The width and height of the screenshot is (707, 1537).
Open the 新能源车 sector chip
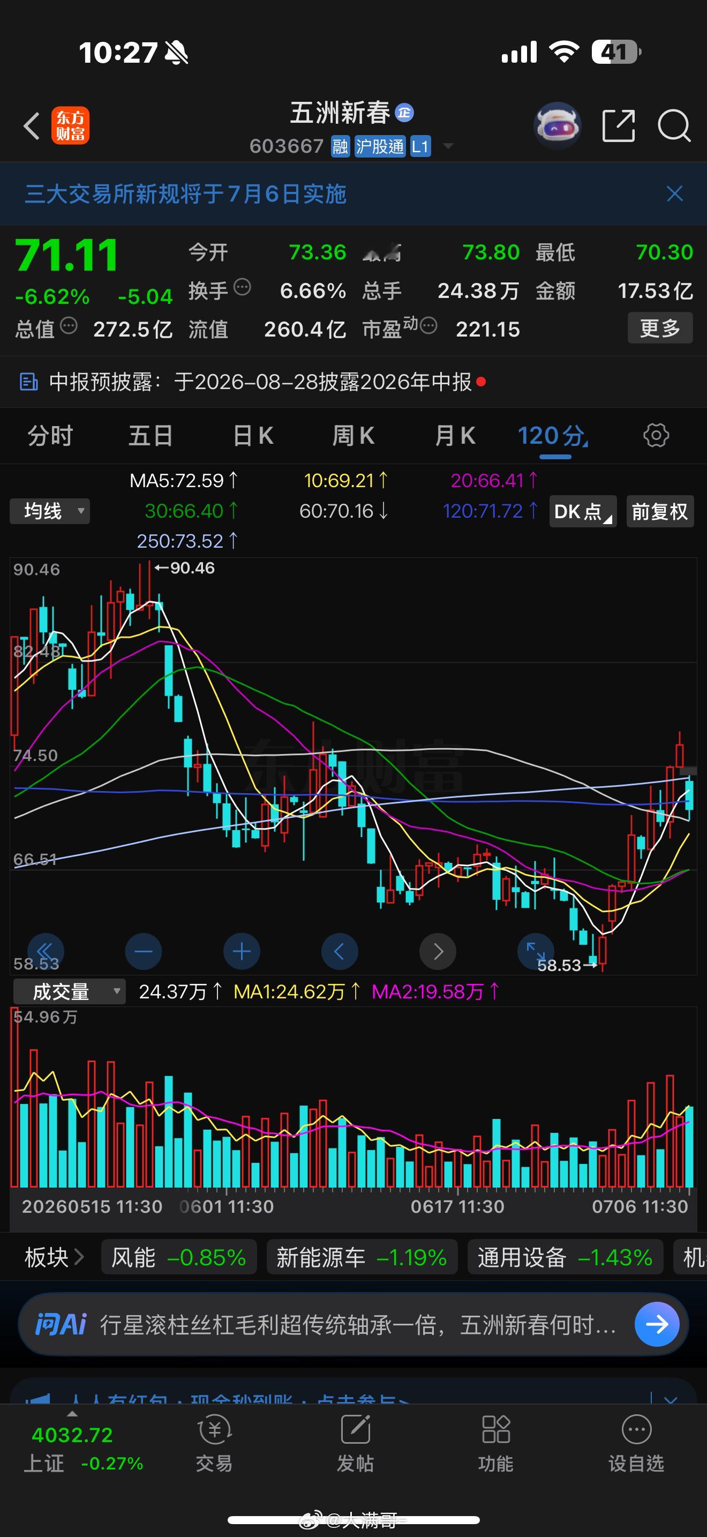(362, 1257)
